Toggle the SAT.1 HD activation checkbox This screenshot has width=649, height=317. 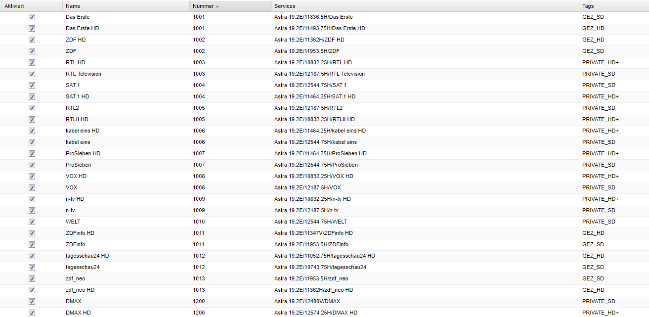click(x=32, y=96)
